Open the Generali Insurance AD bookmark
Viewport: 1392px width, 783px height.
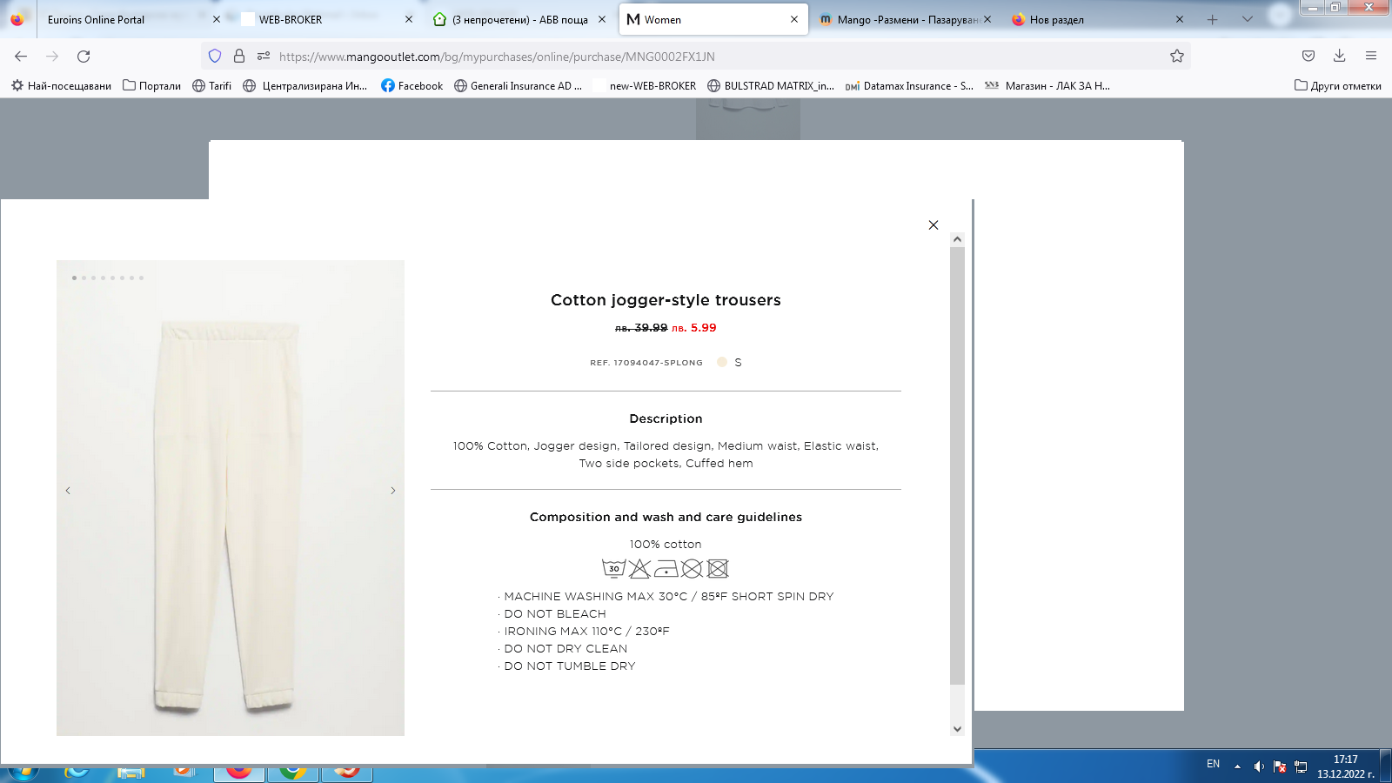(x=519, y=86)
